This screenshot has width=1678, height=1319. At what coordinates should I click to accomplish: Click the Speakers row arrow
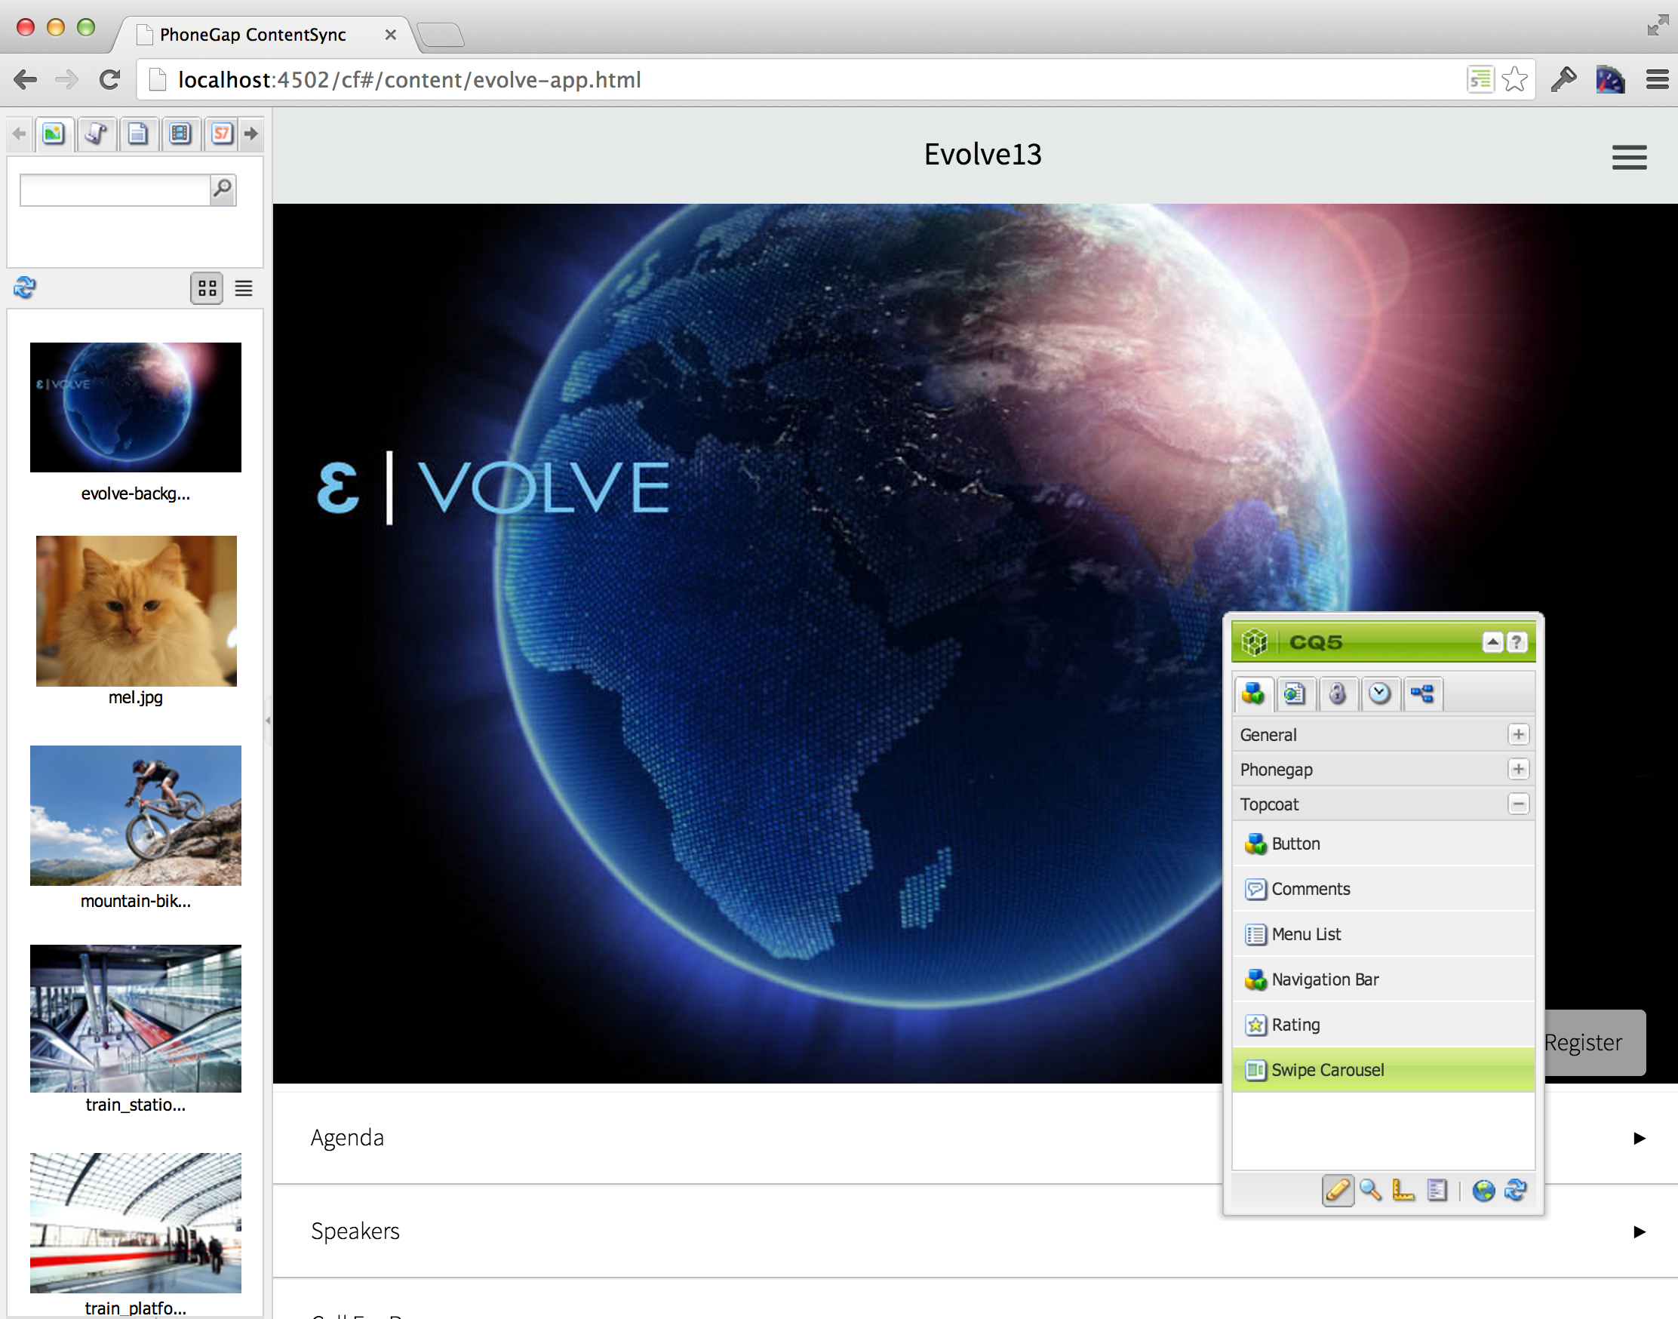[1640, 1231]
